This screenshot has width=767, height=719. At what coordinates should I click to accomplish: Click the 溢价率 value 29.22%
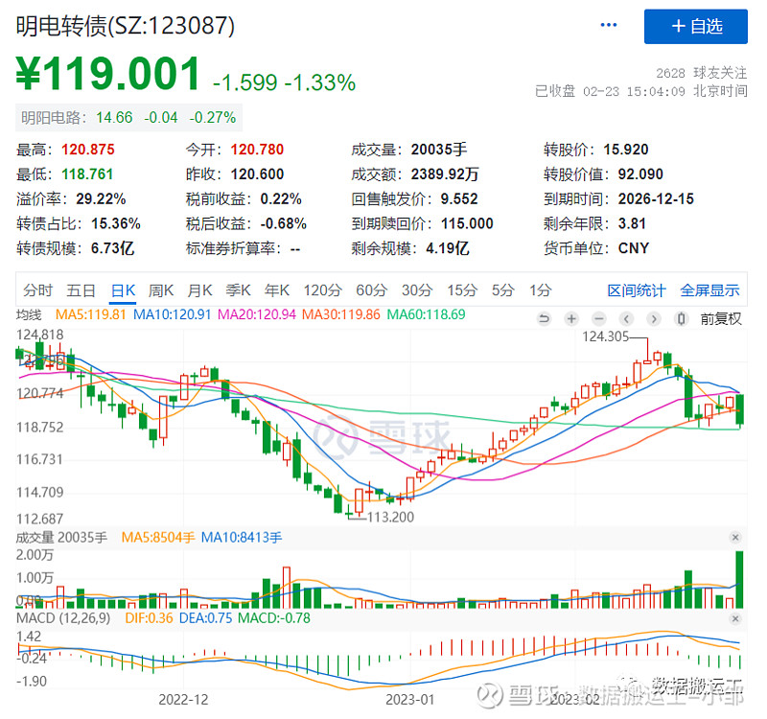tap(101, 199)
